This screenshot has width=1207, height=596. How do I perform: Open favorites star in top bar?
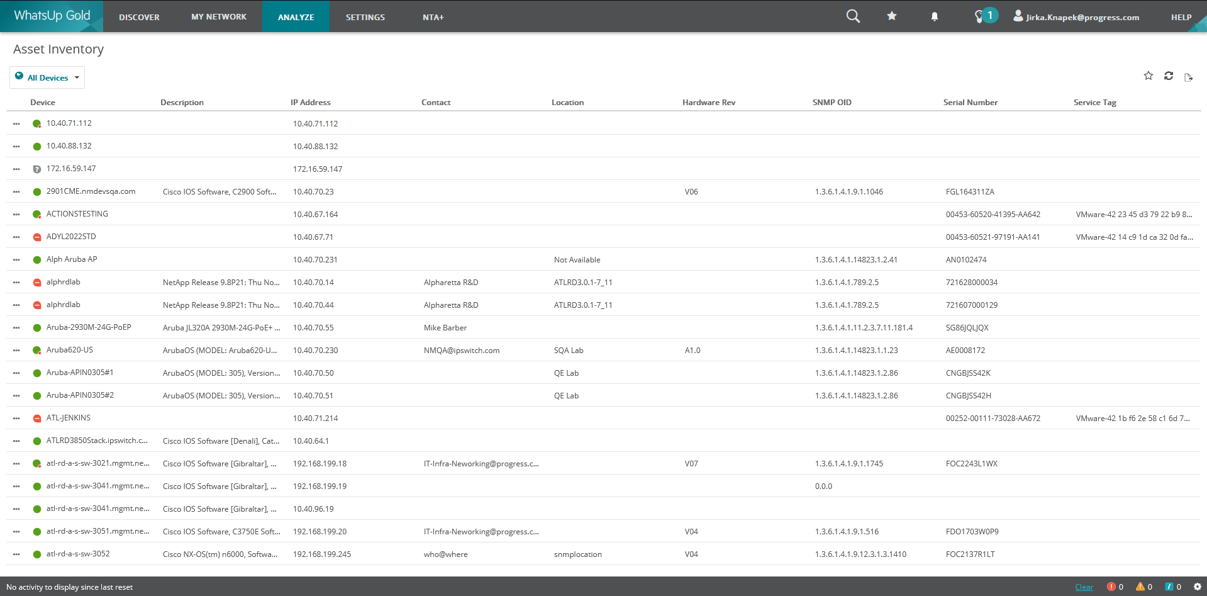[x=892, y=16]
